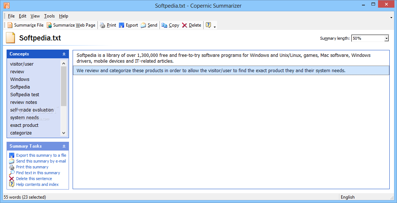
Task: Click magnifier icon beside Find text
Action: coord(12,173)
